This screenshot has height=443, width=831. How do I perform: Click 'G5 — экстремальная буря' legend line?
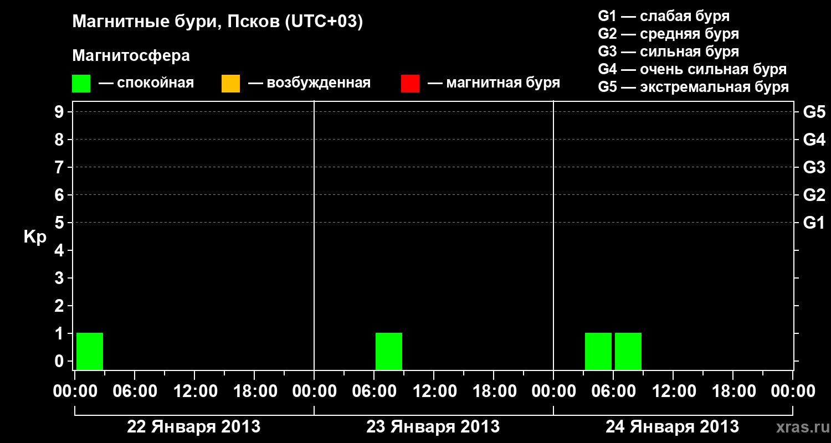(x=694, y=87)
